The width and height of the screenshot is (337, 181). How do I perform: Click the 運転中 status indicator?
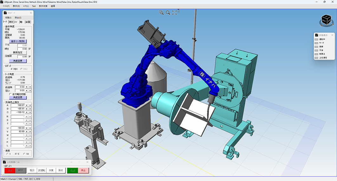point(316,40)
